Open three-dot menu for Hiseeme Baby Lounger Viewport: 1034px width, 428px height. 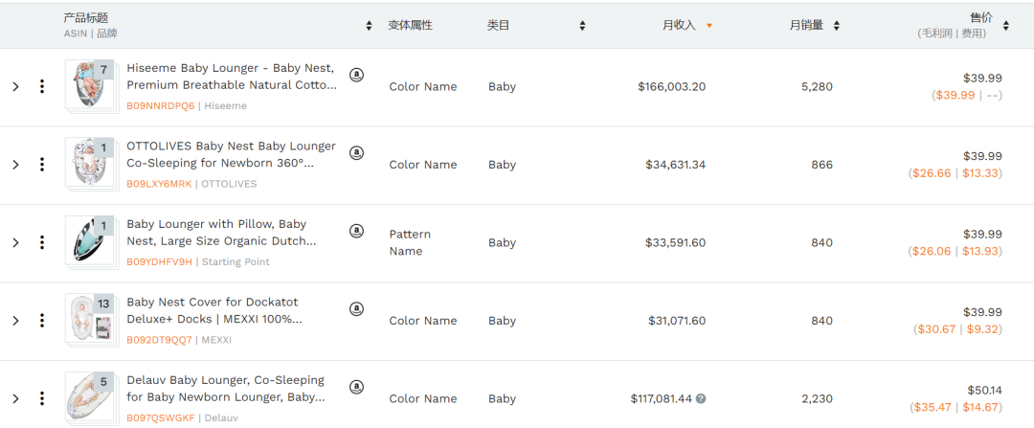coord(42,86)
